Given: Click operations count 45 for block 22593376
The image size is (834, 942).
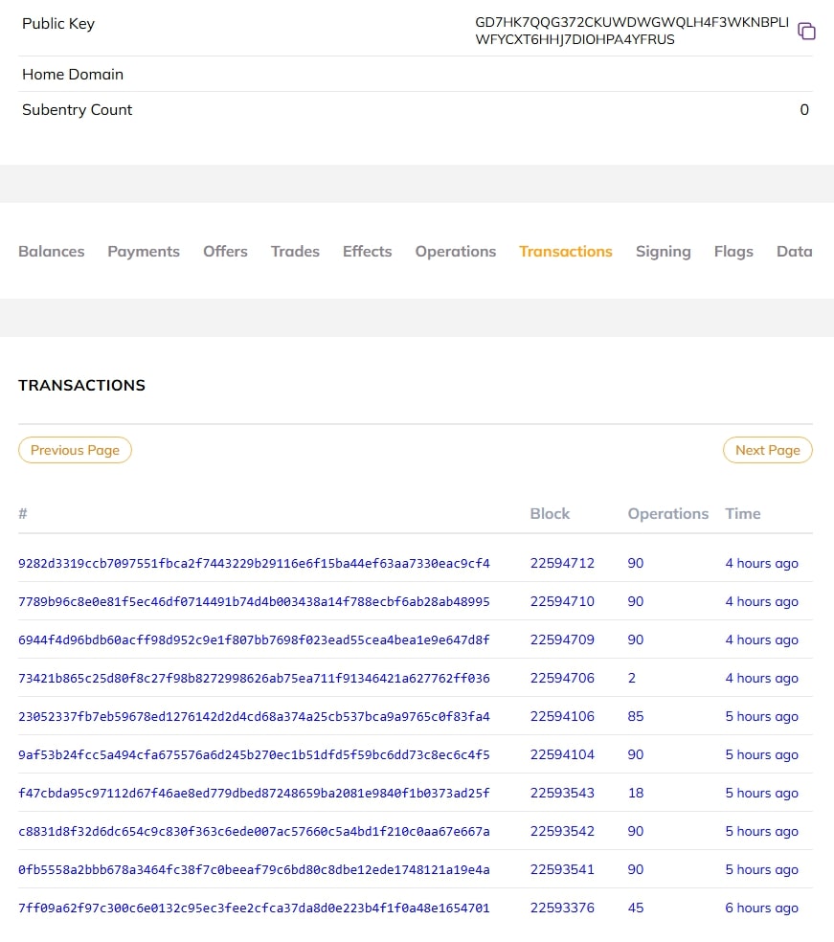Looking at the screenshot, I should (x=636, y=908).
